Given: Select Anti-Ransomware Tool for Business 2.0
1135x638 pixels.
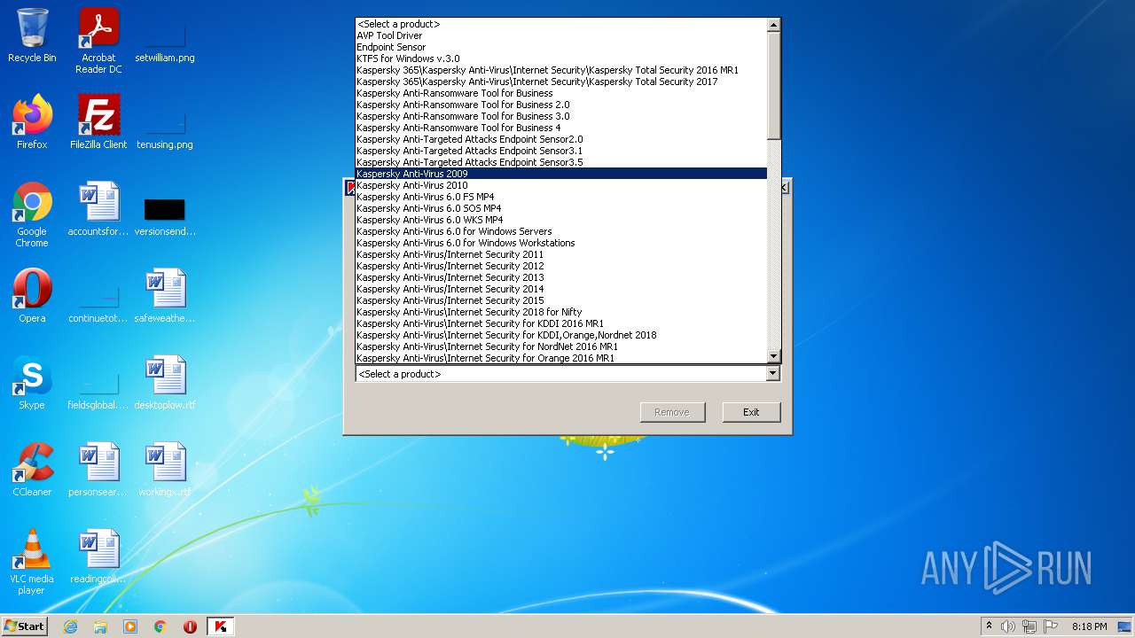Looking at the screenshot, I should (x=561, y=105).
